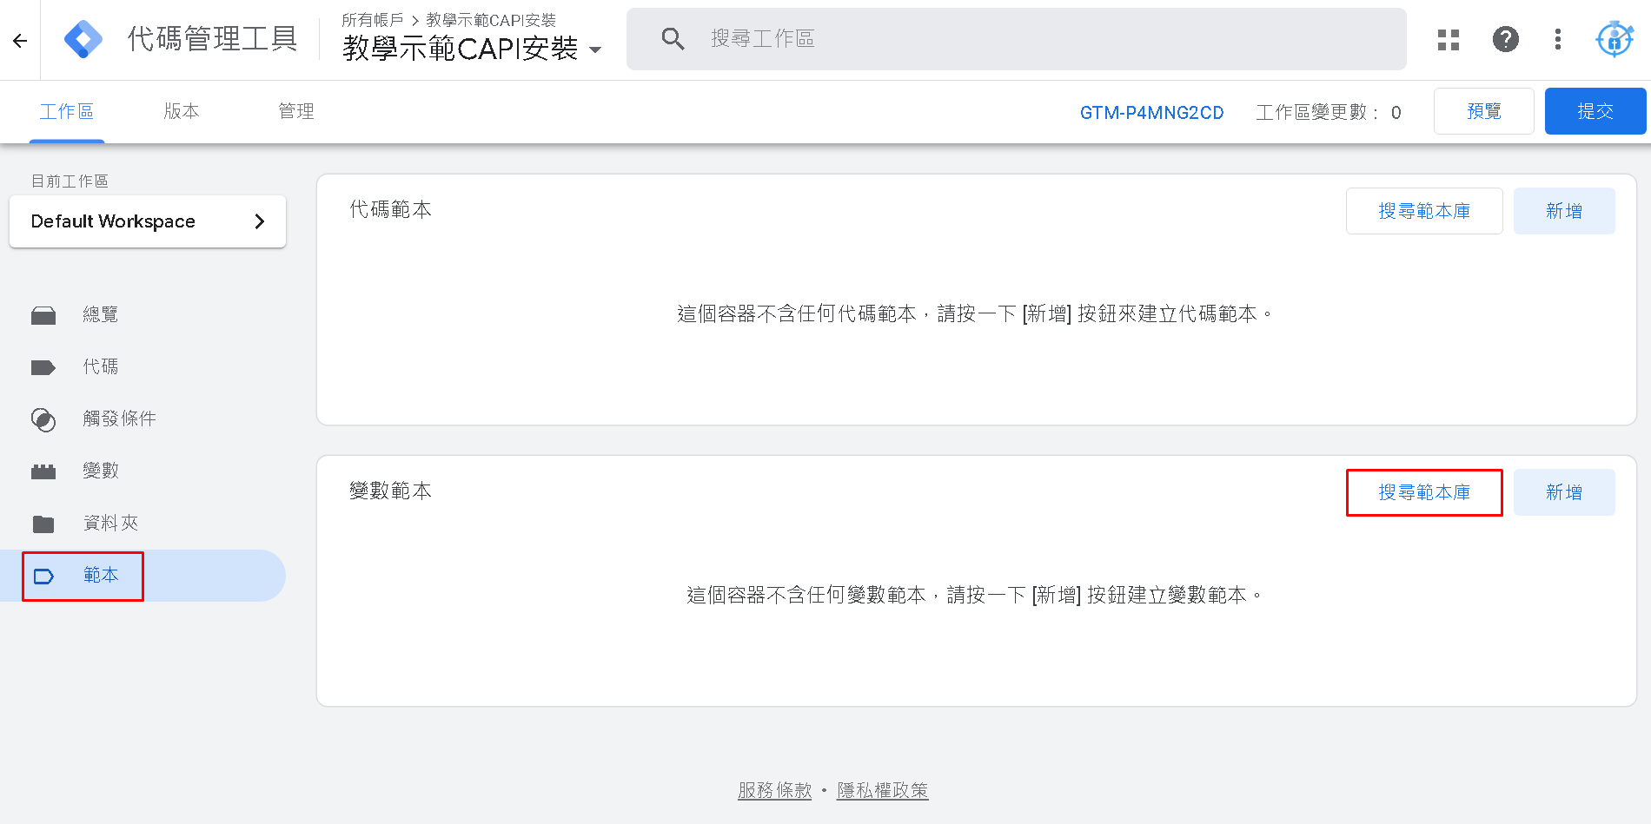Viewport: 1651px width, 824px height.
Task: Click the 資料夾 folder icon
Action: (43, 524)
